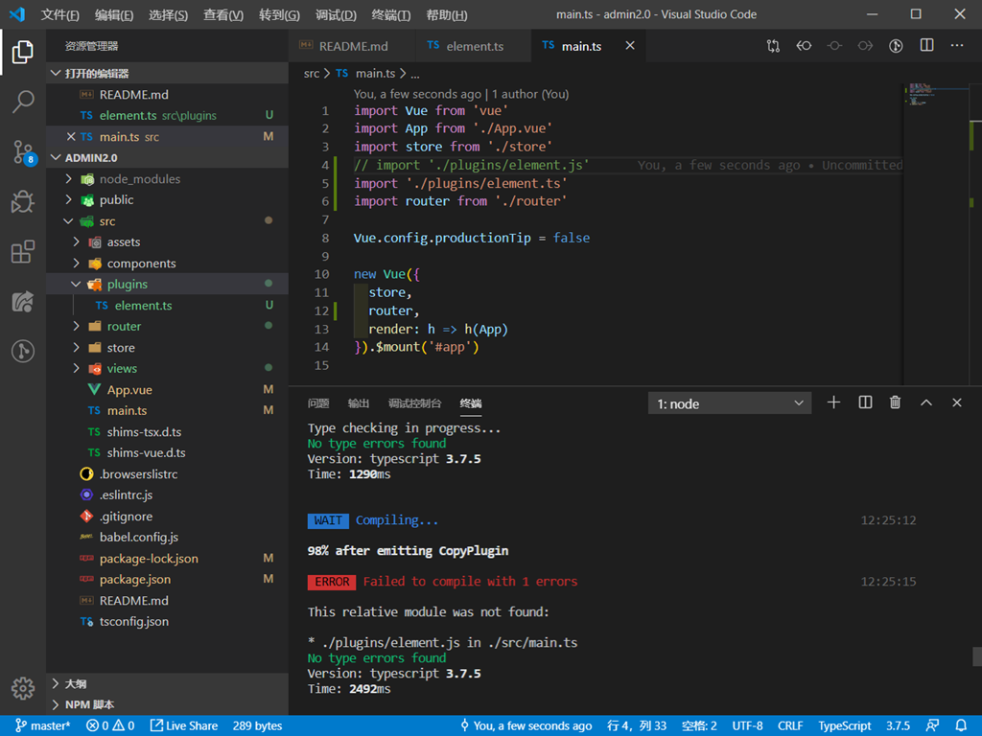
Task: Click Live Share in status bar
Action: pyautogui.click(x=183, y=725)
